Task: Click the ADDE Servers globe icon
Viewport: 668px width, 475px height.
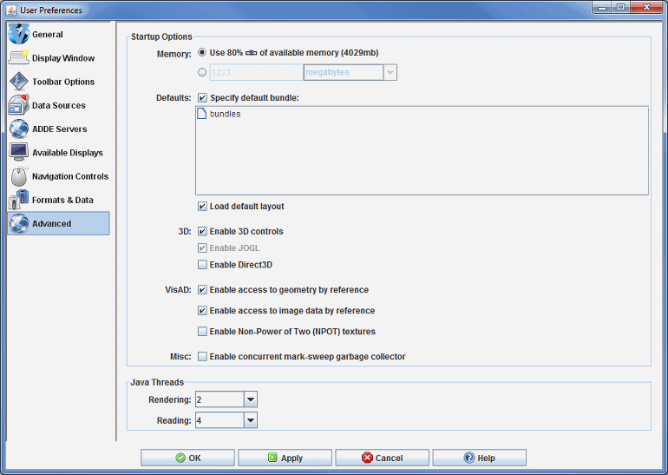Action: coord(19,129)
